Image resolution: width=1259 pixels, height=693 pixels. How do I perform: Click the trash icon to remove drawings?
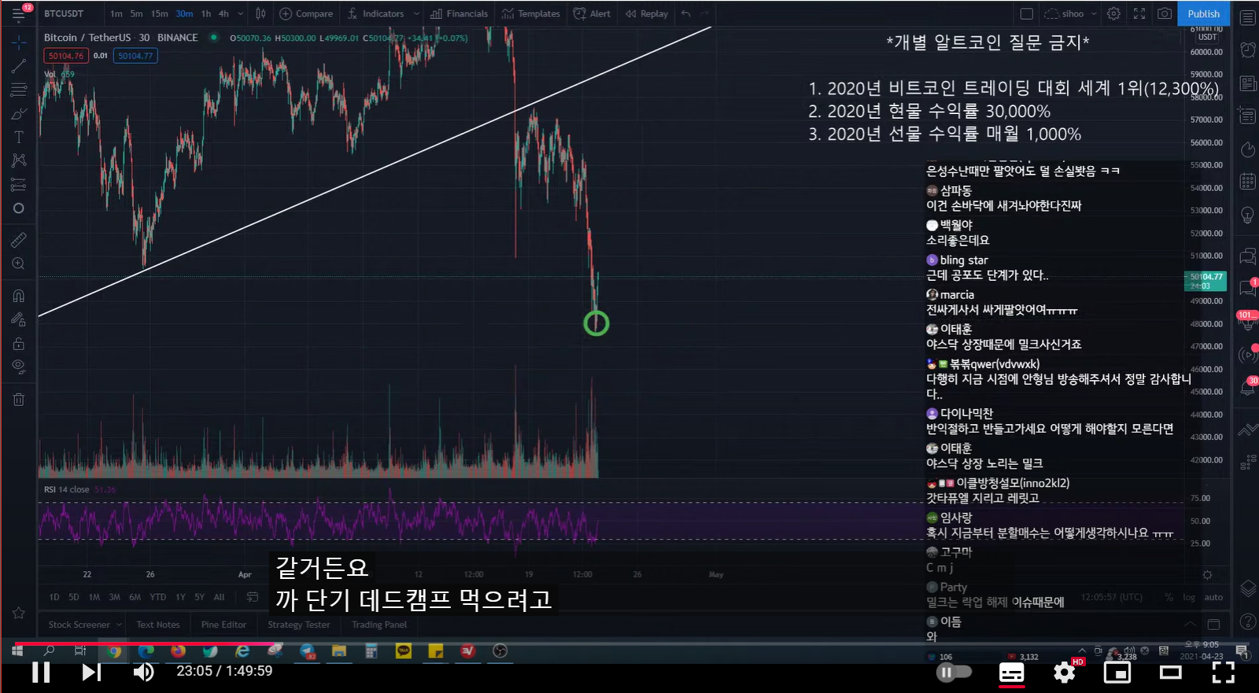point(19,400)
